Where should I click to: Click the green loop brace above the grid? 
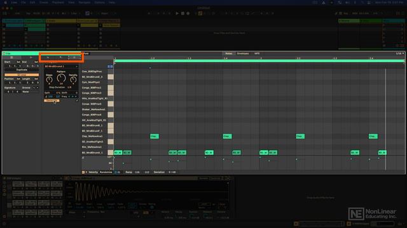[x=259, y=61]
